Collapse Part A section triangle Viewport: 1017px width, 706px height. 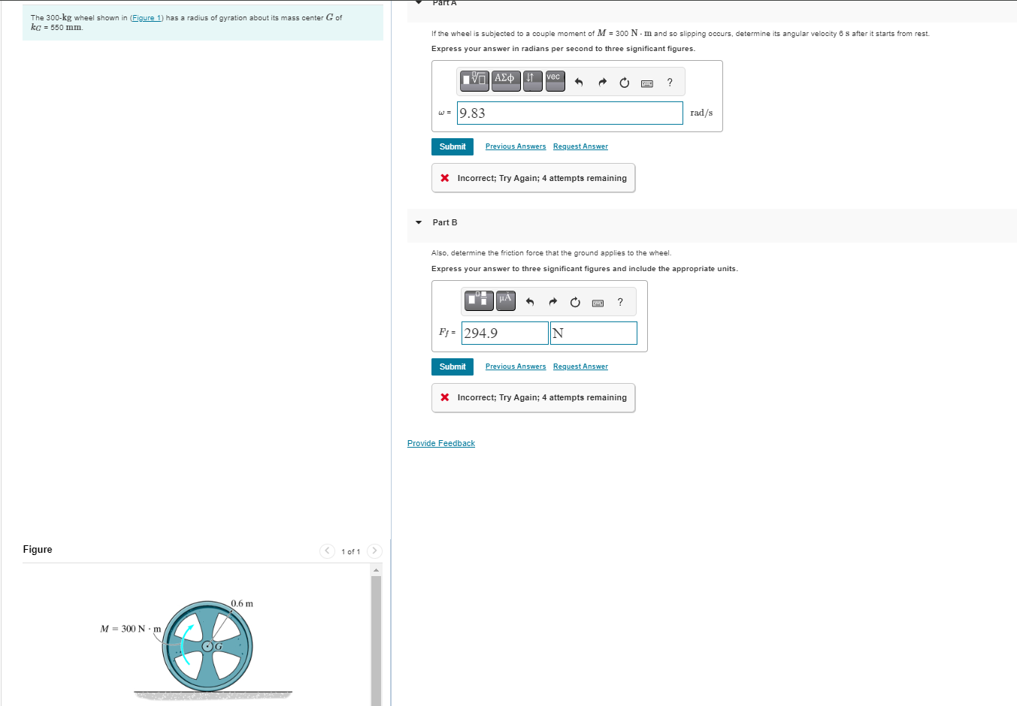coord(419,2)
